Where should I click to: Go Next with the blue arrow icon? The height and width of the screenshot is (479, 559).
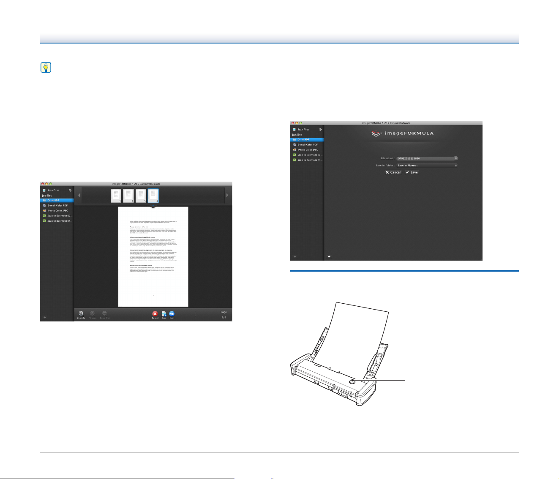(172, 315)
